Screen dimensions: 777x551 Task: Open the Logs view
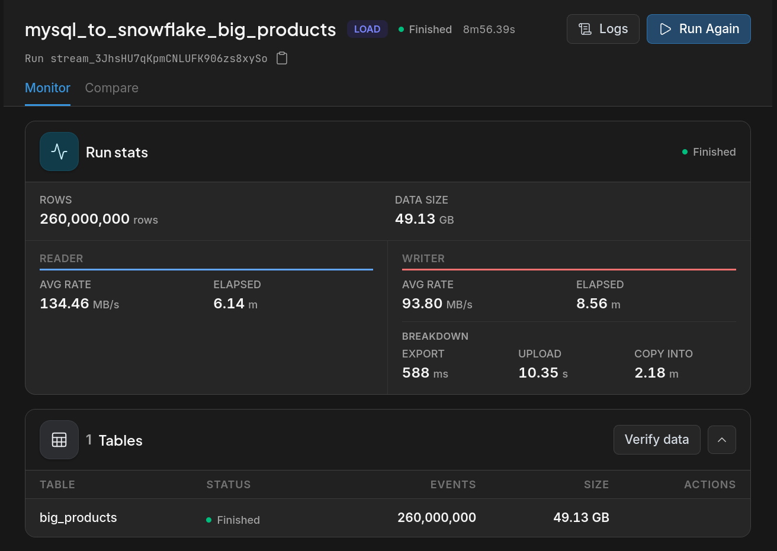coord(603,29)
